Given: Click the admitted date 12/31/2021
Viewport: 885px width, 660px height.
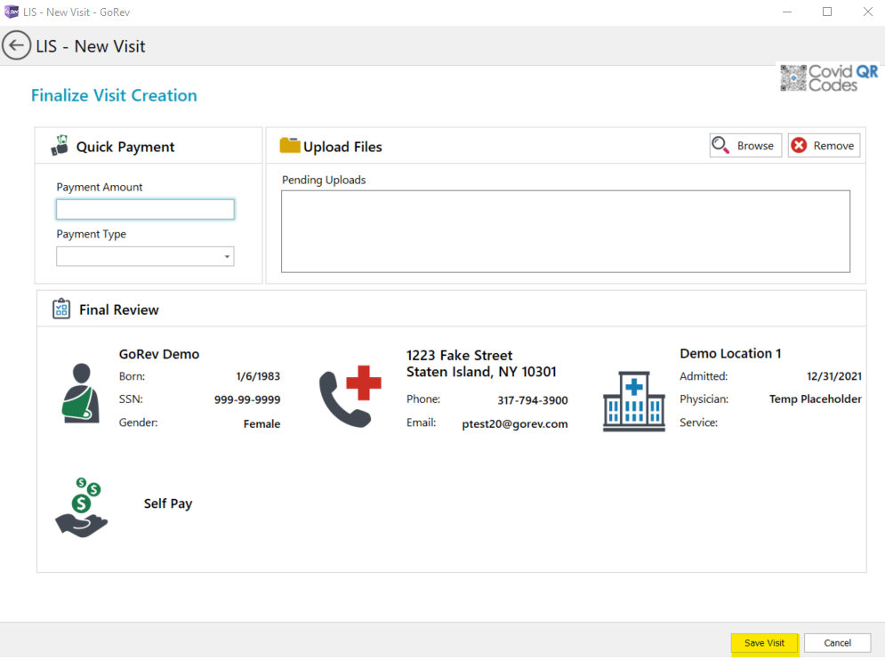Looking at the screenshot, I should click(834, 376).
